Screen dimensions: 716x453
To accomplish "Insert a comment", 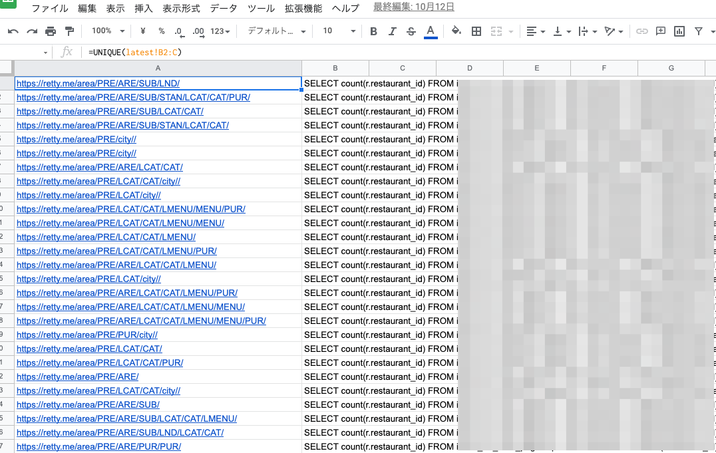I will tap(660, 31).
